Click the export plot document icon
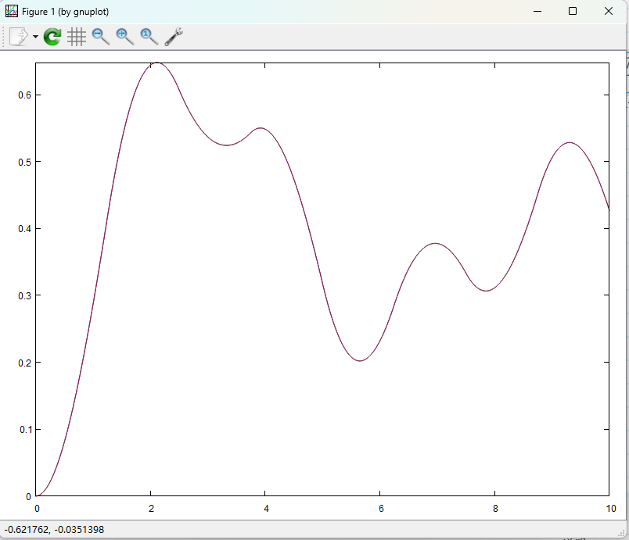This screenshot has height=540, width=629. tap(19, 37)
